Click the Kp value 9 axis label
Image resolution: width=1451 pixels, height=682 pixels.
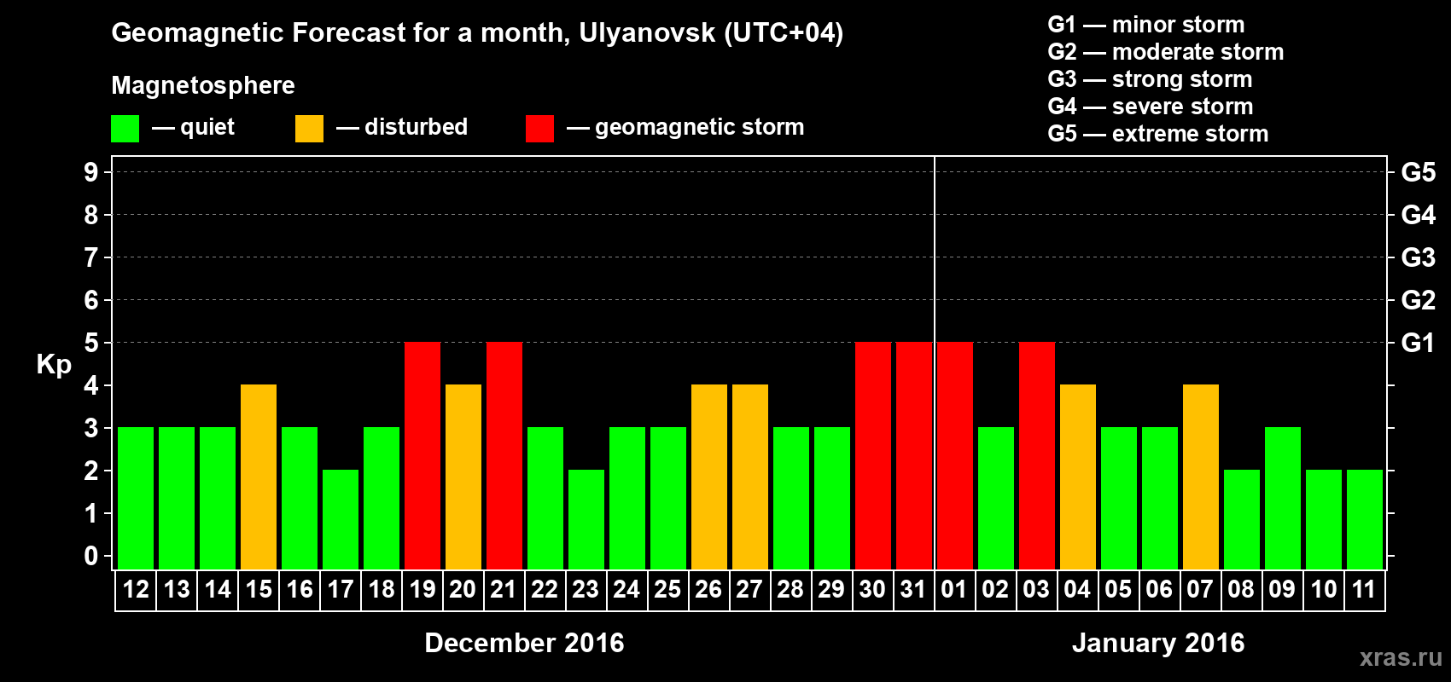(91, 172)
